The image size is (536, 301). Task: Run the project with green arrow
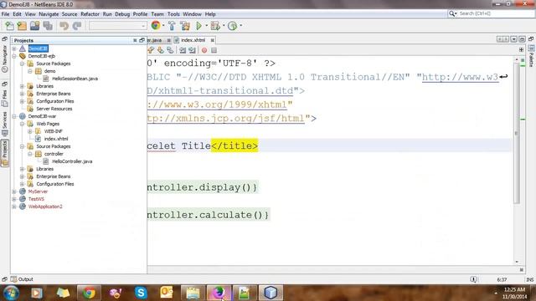pyautogui.click(x=198, y=26)
